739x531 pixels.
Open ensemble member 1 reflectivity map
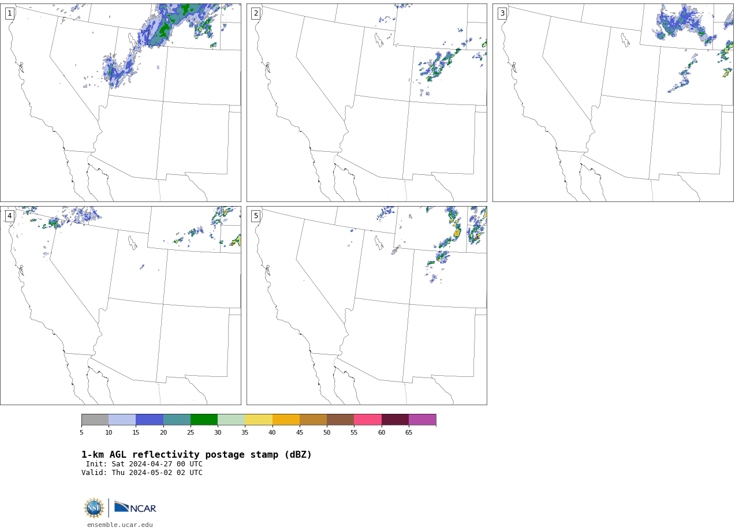tap(120, 103)
